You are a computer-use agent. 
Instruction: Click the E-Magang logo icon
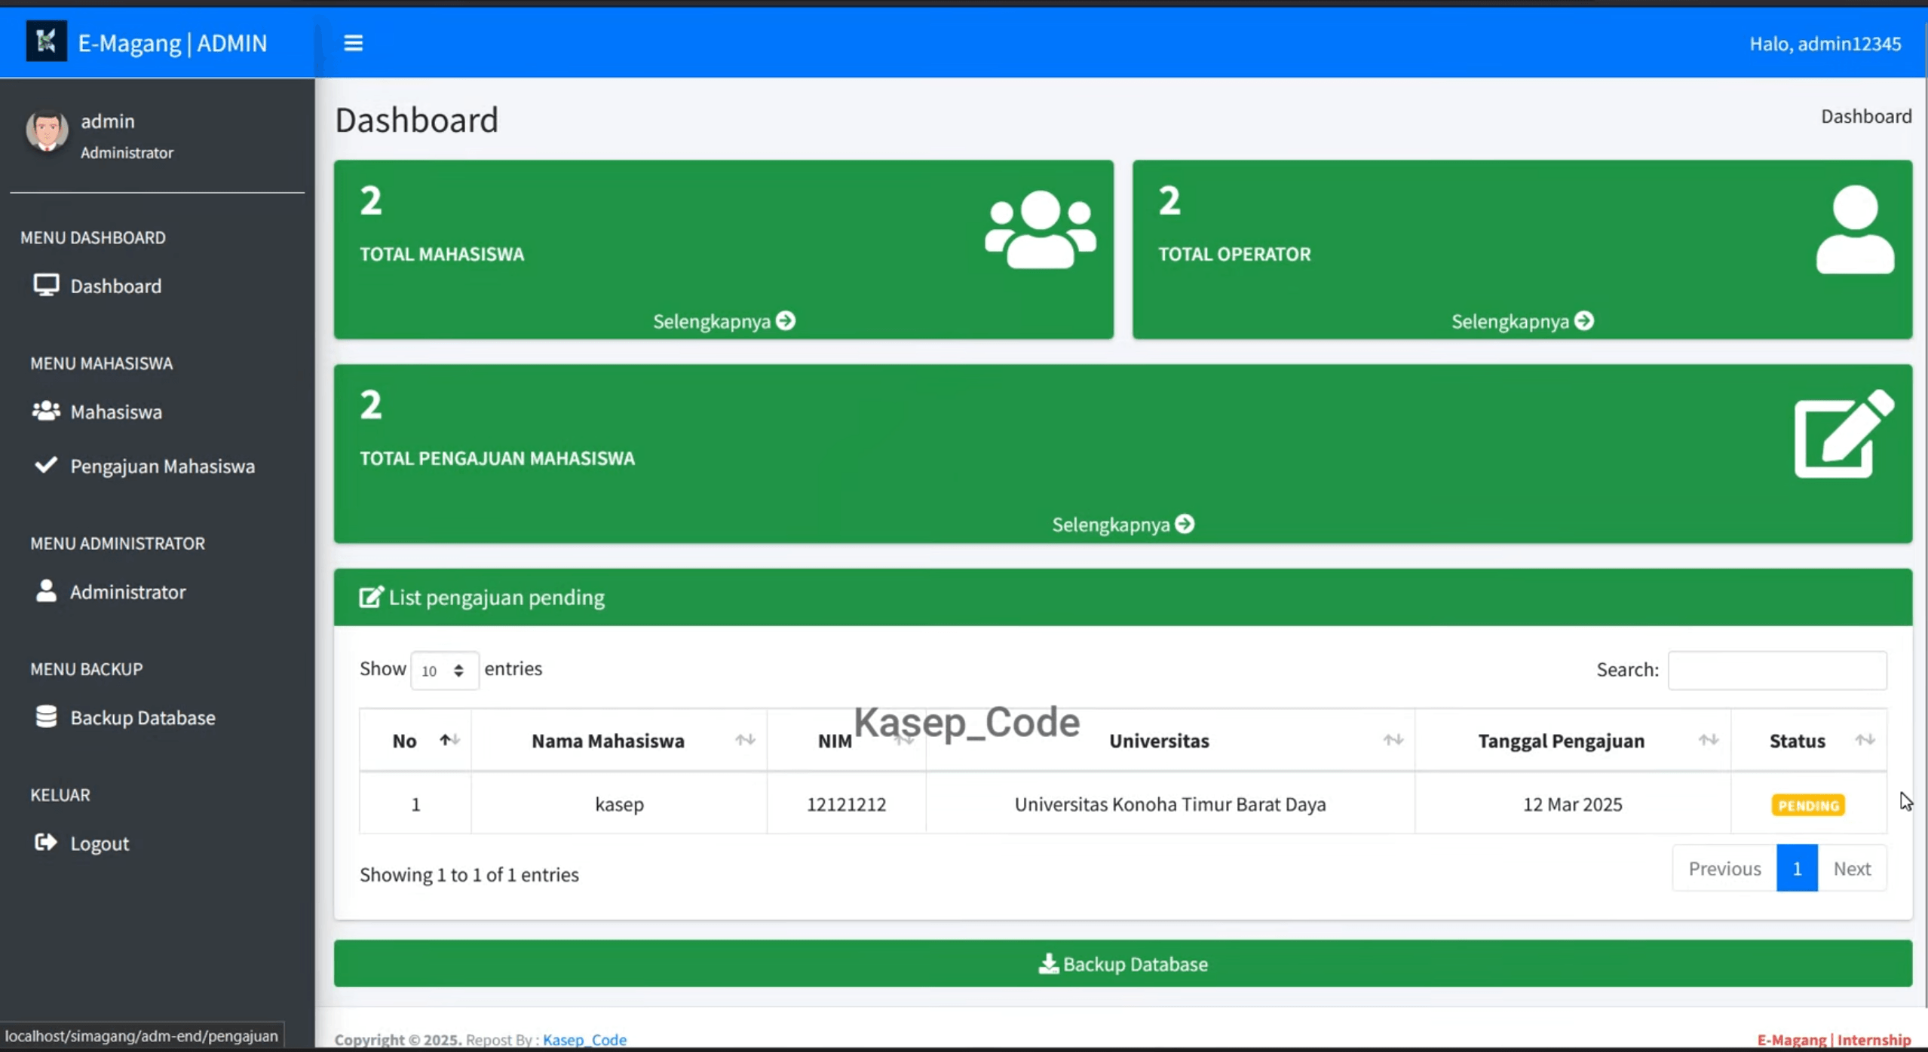[46, 41]
